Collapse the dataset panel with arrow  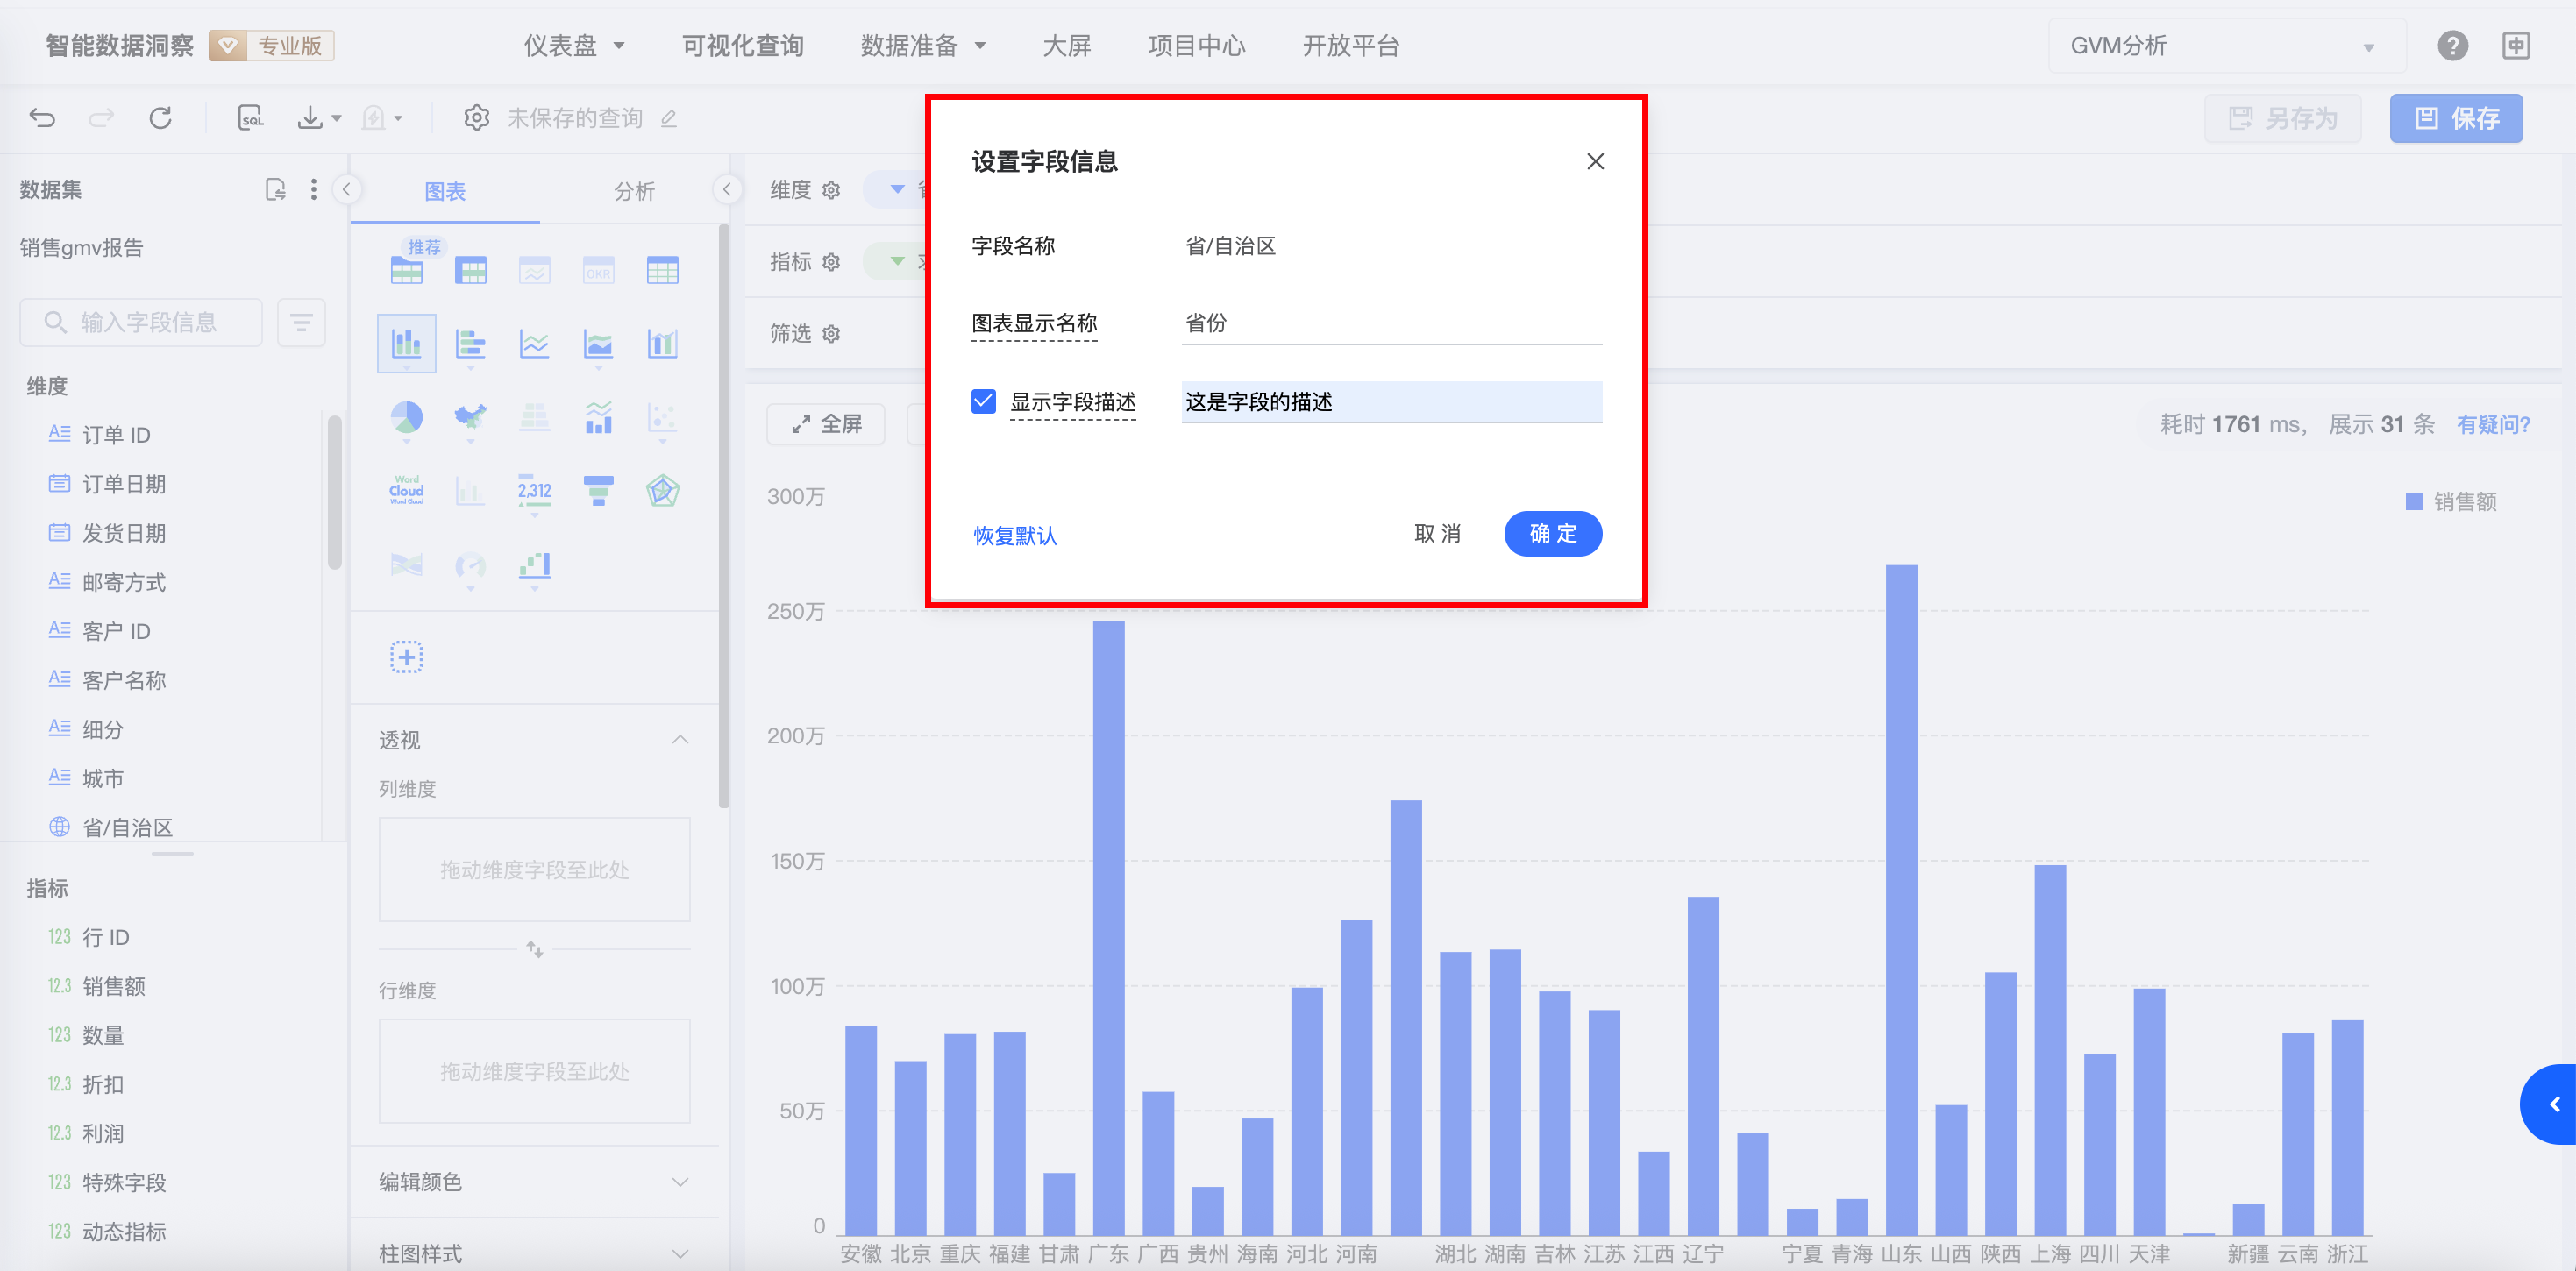346,189
